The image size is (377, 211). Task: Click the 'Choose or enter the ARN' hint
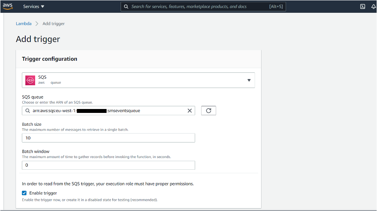pos(57,102)
